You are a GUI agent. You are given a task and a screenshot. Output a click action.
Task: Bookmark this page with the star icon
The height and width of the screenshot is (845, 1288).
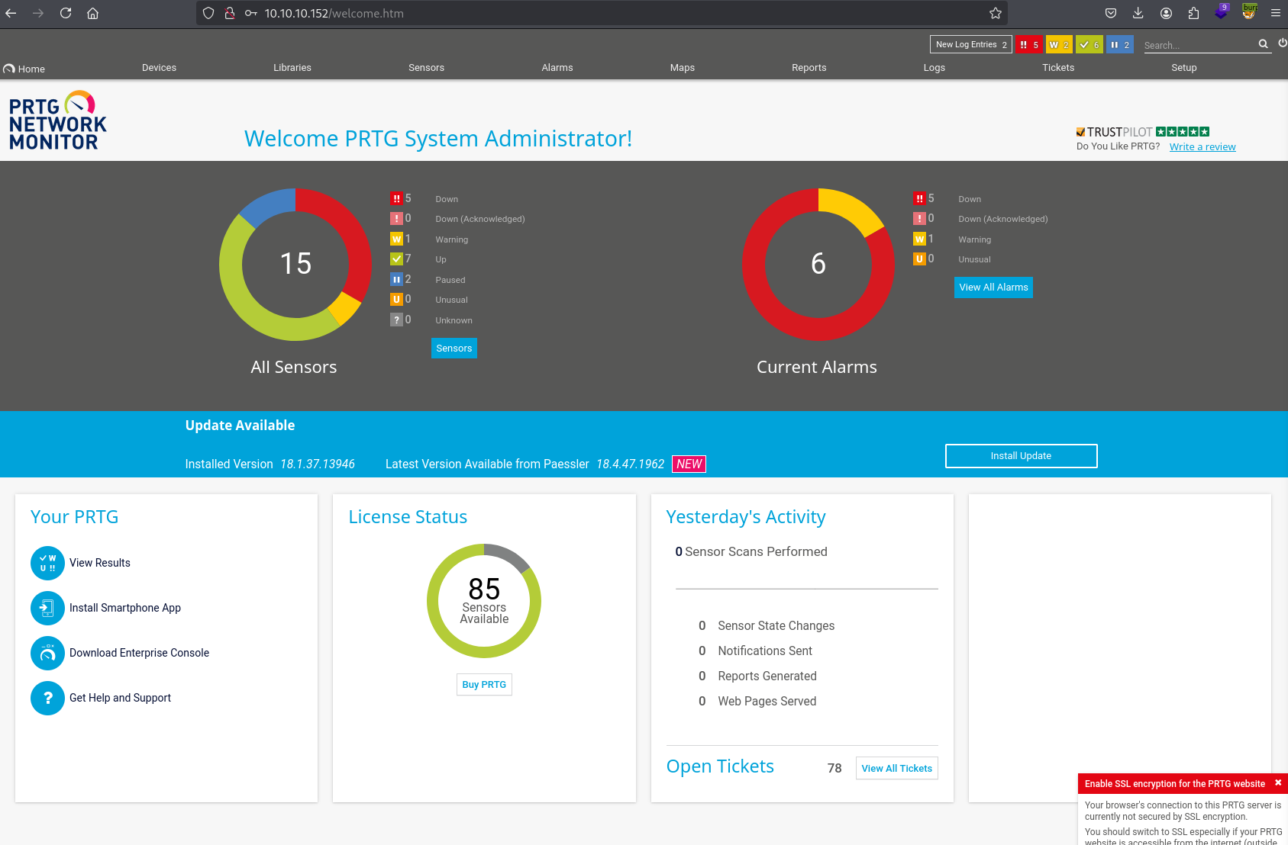coord(996,13)
